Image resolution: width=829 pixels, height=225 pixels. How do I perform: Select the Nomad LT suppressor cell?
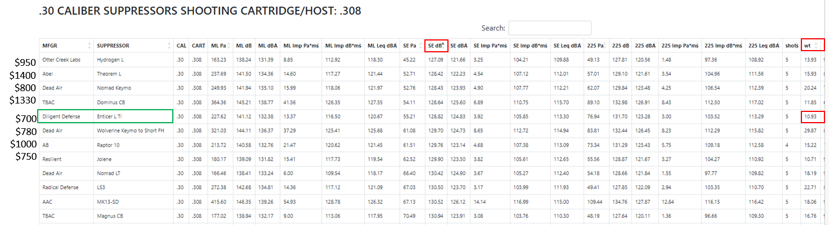click(x=133, y=173)
